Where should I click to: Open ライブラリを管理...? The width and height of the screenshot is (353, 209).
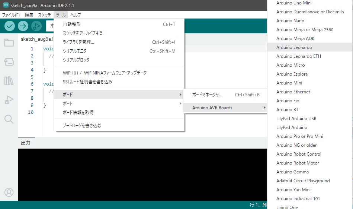[119, 42]
